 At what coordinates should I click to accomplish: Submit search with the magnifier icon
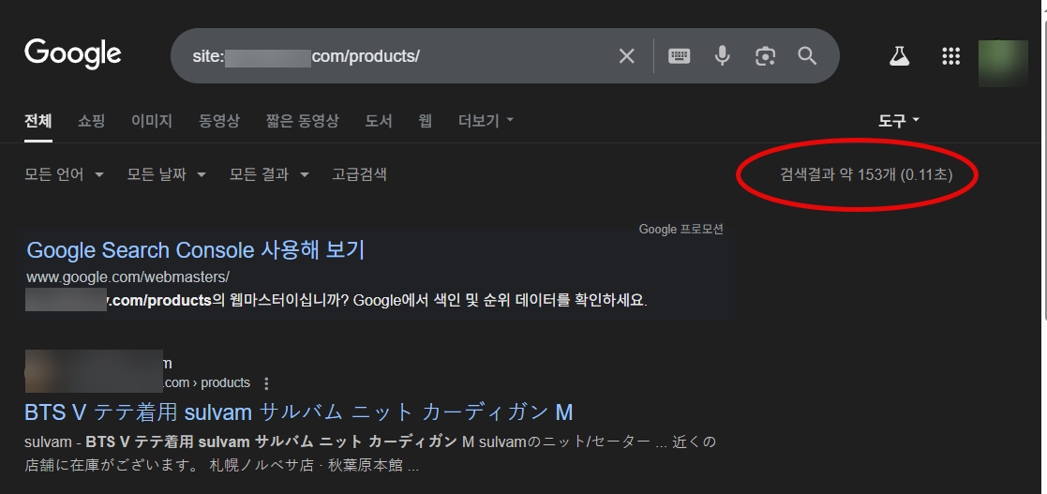pos(807,56)
